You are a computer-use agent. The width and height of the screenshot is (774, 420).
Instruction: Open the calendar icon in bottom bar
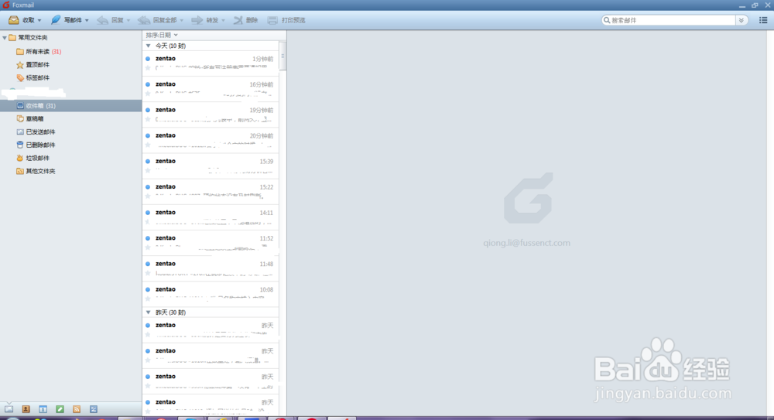(43, 409)
